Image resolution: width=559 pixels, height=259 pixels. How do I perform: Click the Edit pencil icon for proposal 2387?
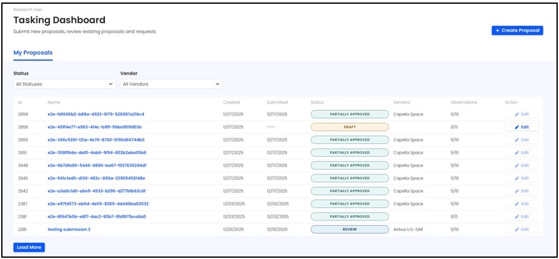(517, 203)
